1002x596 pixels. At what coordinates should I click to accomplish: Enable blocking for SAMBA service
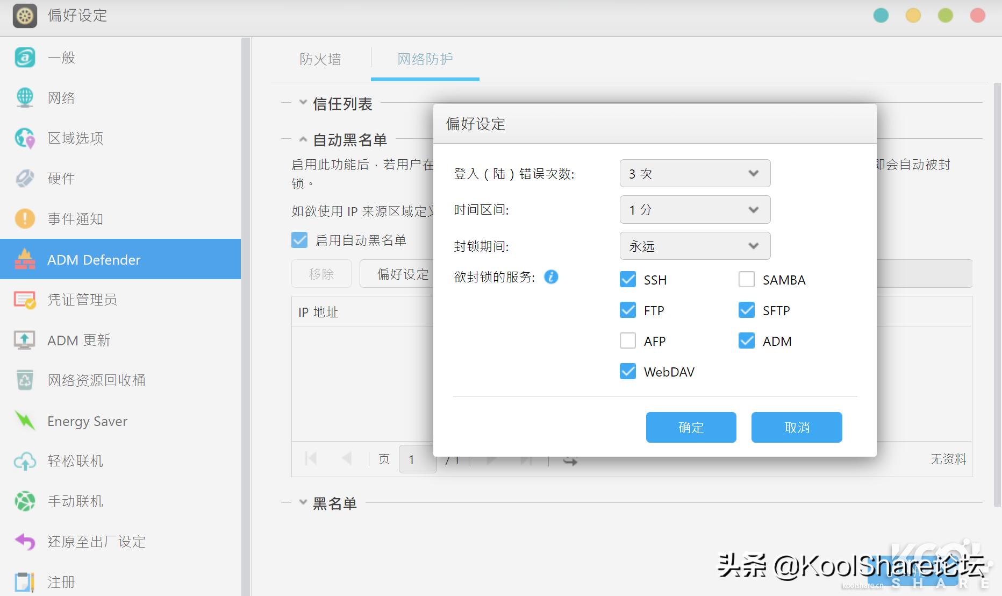(x=747, y=279)
